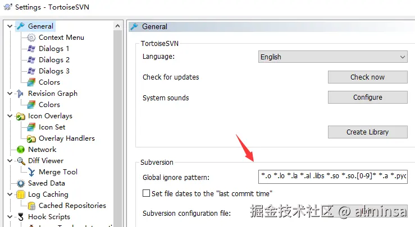Click the Icon Set icon
The image size is (415, 227).
(x=31, y=127)
